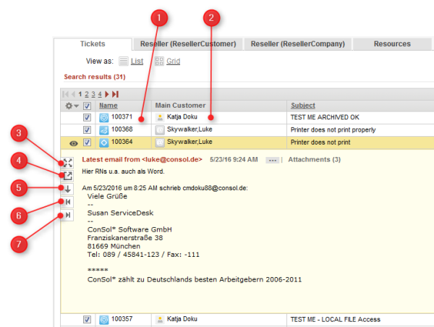The image size is (434, 327).
Task: Jump to last results page
Action: click(116, 95)
